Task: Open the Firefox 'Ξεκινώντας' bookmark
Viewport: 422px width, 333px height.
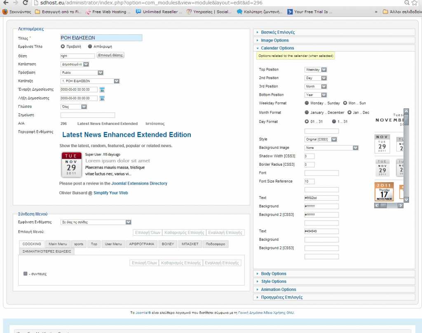Action: pos(16,12)
